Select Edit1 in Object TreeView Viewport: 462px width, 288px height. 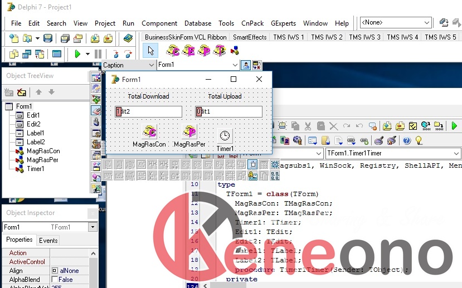pyautogui.click(x=33, y=115)
